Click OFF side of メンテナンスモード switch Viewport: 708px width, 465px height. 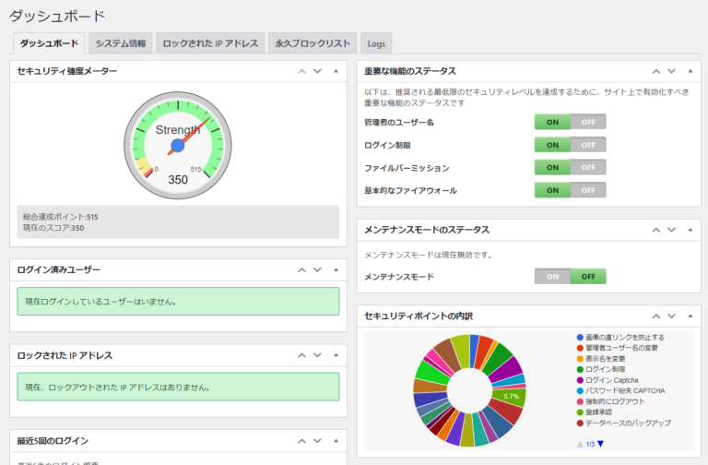588,277
